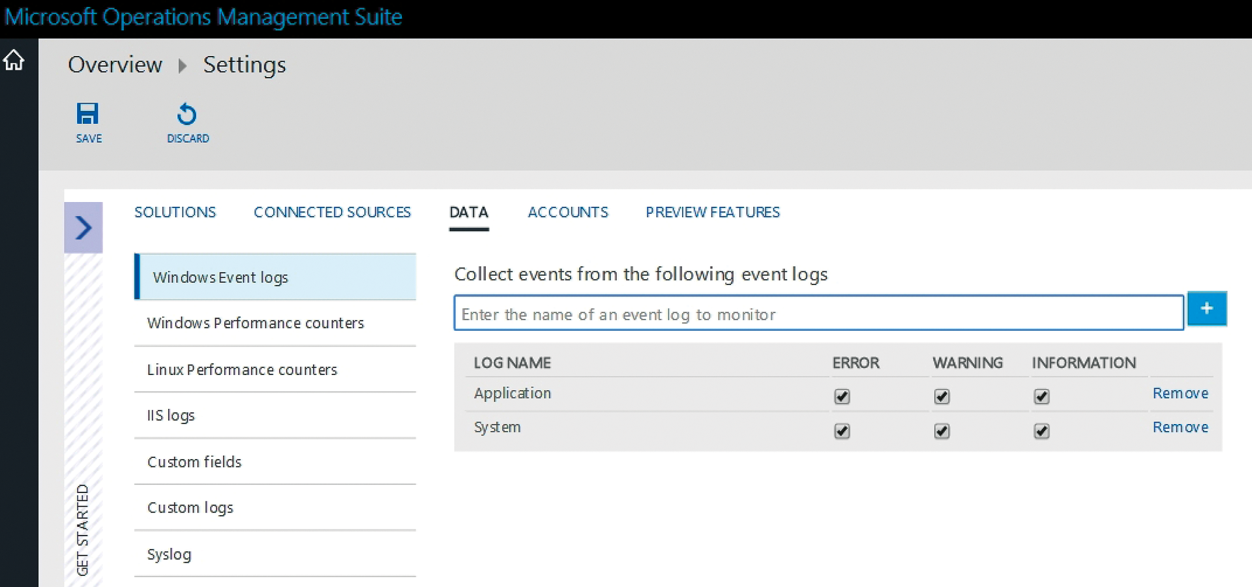The image size is (1252, 587).
Task: Open the Accounts tab
Action: pyautogui.click(x=568, y=212)
